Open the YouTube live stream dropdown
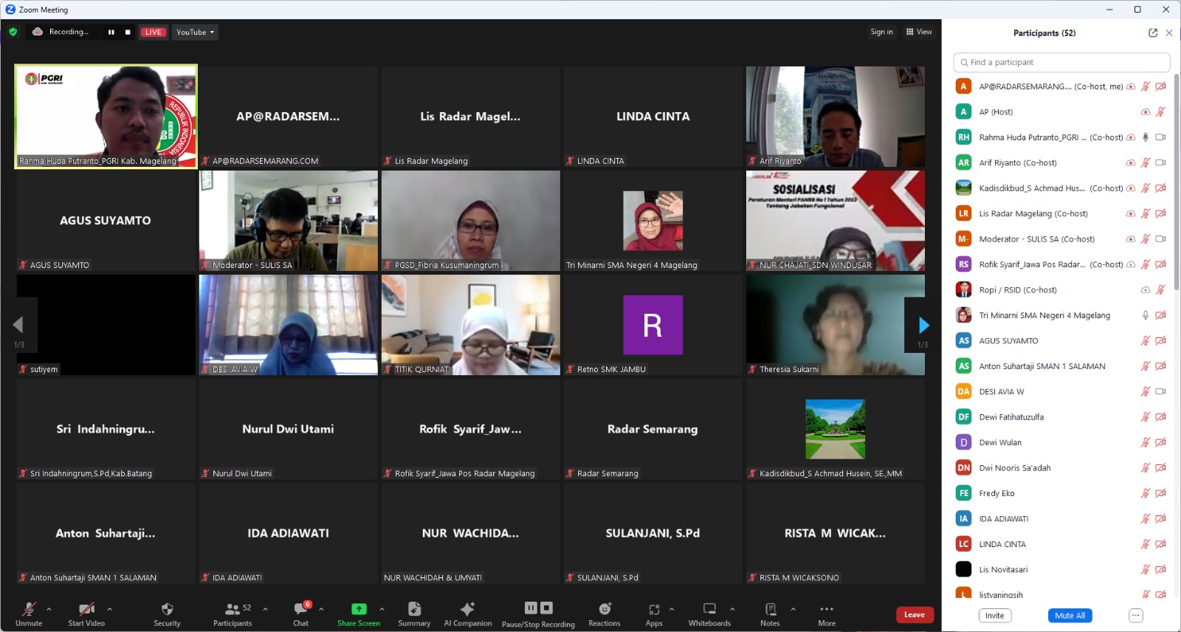The image size is (1181, 632). [196, 32]
